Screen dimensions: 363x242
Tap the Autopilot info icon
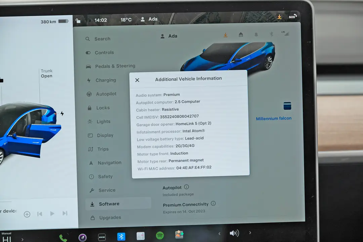[186, 187]
